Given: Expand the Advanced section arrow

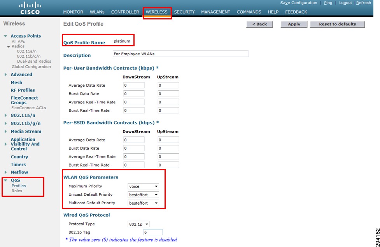Looking at the screenshot, I should click(x=5, y=74).
